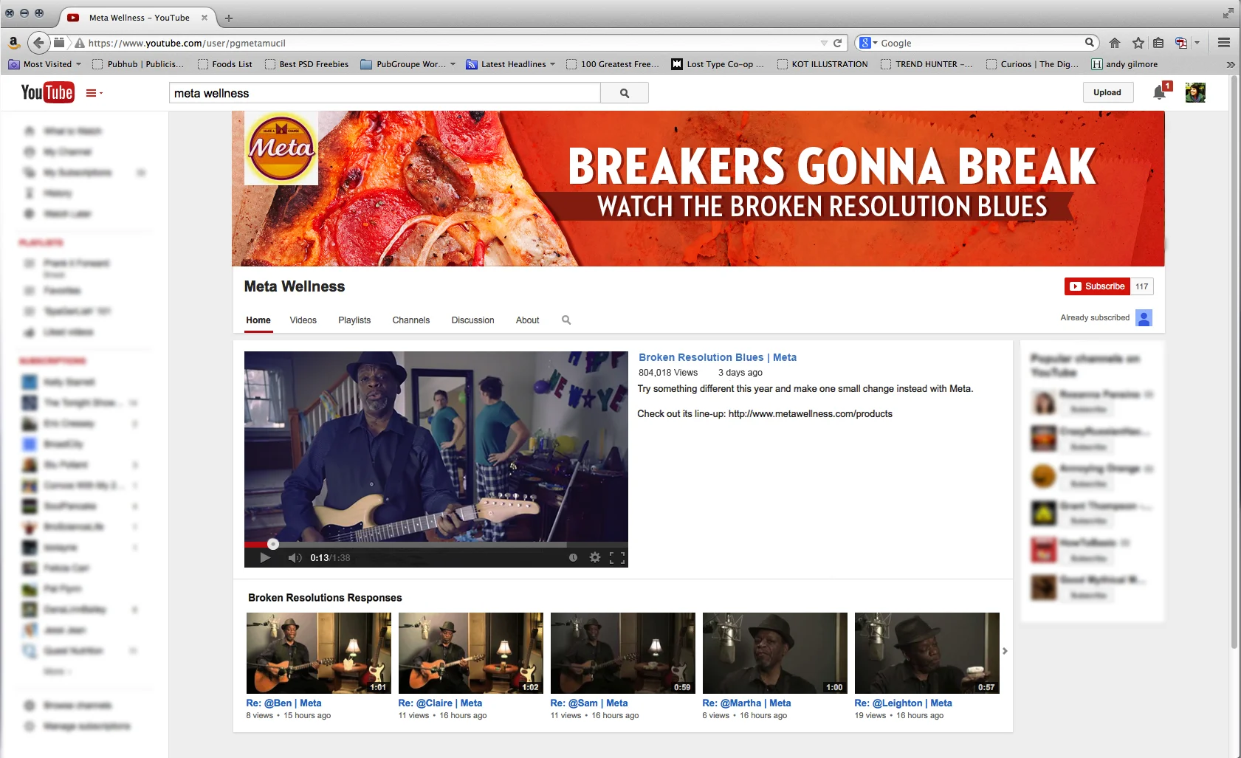Focus the meta wellness search field
The width and height of the screenshot is (1241, 758).
click(385, 93)
